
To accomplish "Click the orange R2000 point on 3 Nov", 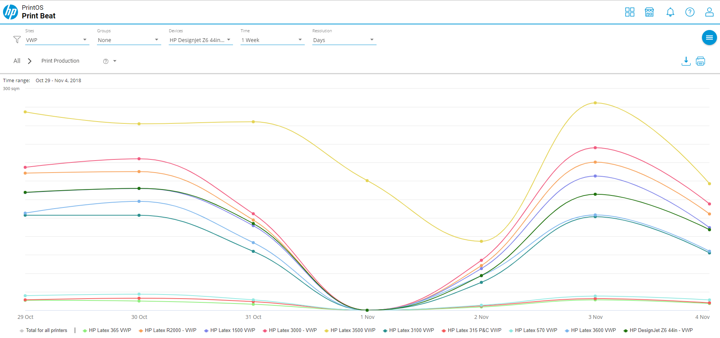I will point(595,162).
